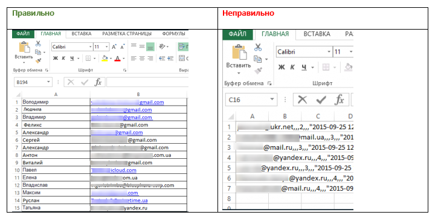Screen dimensions: 438x218
Task: Select highlighted bottom align in Правильно window
Action: 150,46
